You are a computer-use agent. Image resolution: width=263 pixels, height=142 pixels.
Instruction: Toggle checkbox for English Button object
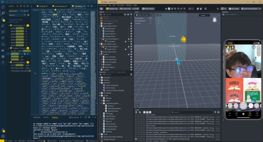[x=131, y=28]
